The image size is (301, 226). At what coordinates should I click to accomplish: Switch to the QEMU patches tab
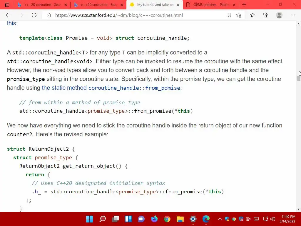pos(210,5)
